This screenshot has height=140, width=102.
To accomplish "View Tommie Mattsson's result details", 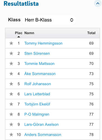I will pos(39,64).
